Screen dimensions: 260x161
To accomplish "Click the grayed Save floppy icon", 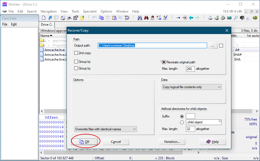I will point(57,18).
